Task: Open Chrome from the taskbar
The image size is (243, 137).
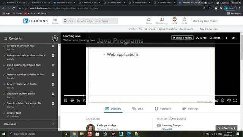Action: click(74, 134)
